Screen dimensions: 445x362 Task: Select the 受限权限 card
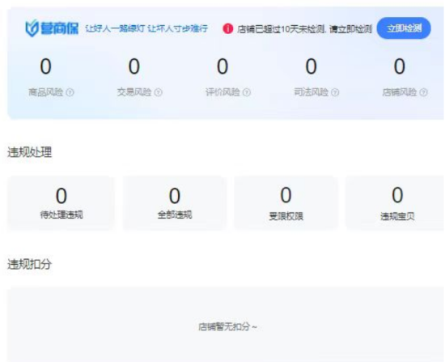pos(286,202)
